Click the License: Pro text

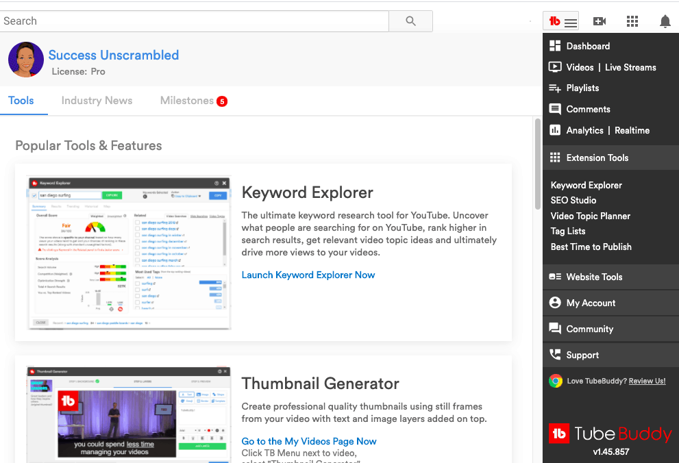[78, 71]
